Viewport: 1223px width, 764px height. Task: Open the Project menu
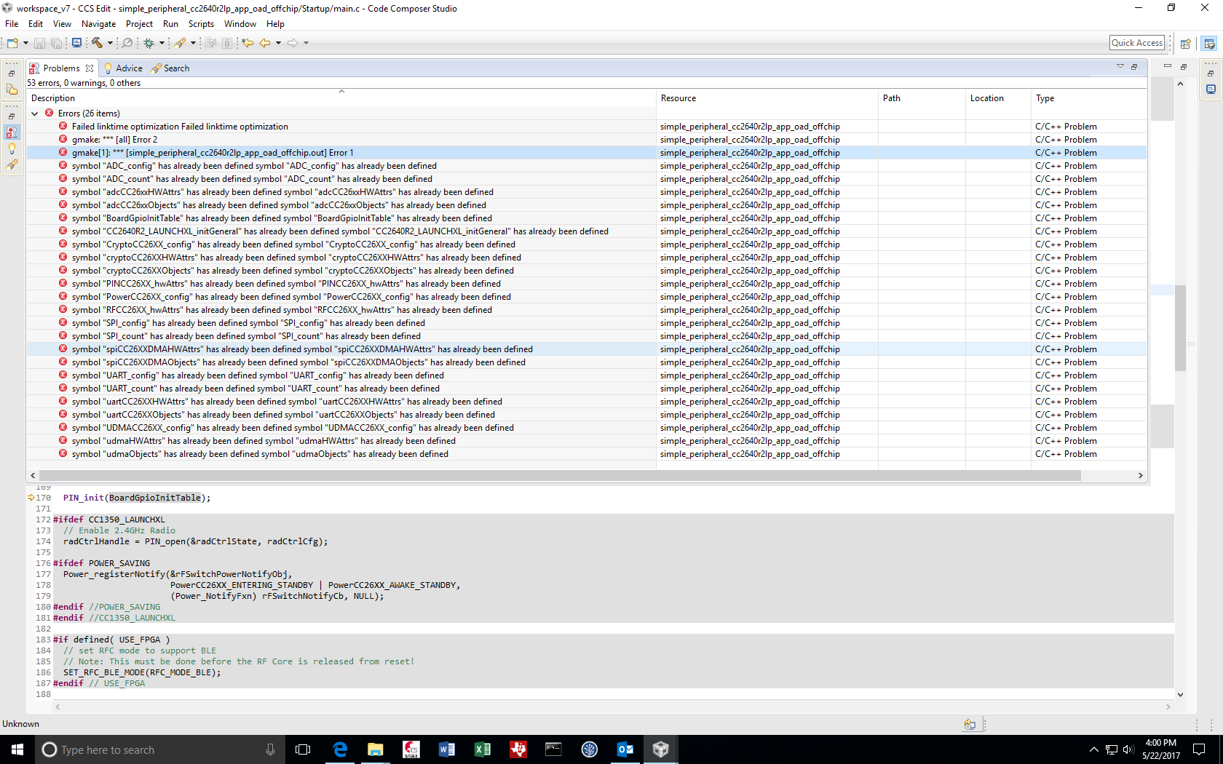pyautogui.click(x=139, y=23)
